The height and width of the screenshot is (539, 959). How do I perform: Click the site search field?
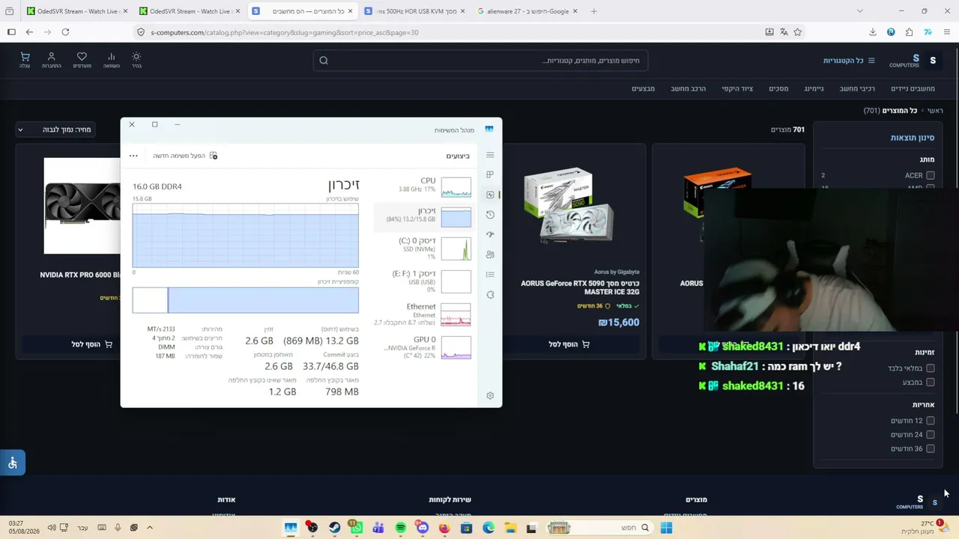[x=480, y=61]
